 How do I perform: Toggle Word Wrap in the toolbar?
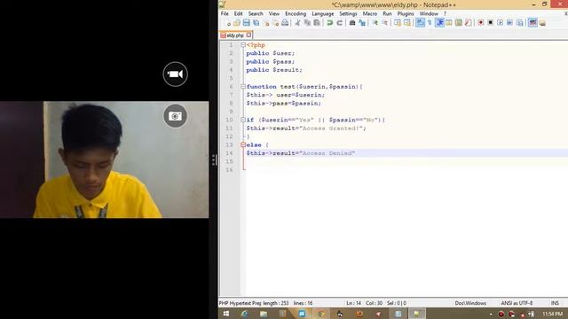point(420,23)
